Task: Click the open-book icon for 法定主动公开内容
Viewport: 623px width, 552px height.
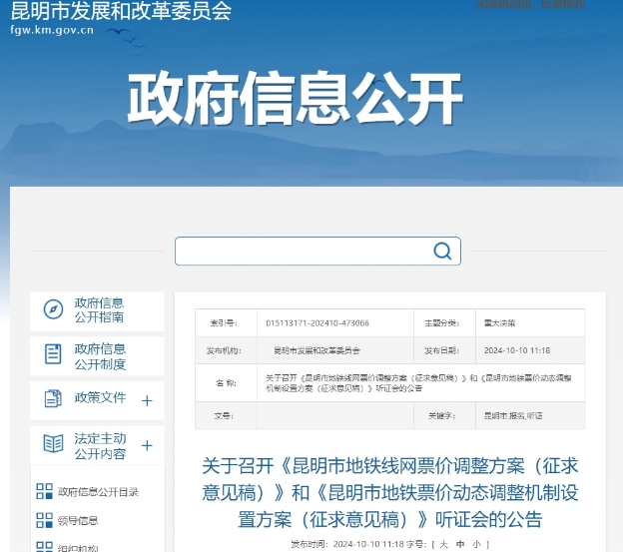Action: click(53, 443)
